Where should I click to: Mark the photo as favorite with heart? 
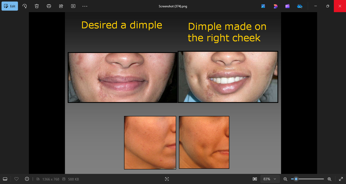(x=16, y=179)
